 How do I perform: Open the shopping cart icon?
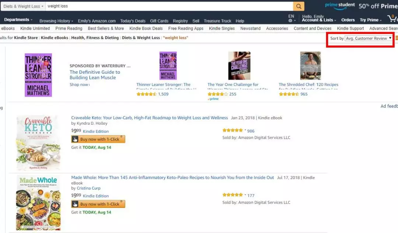coord(392,18)
